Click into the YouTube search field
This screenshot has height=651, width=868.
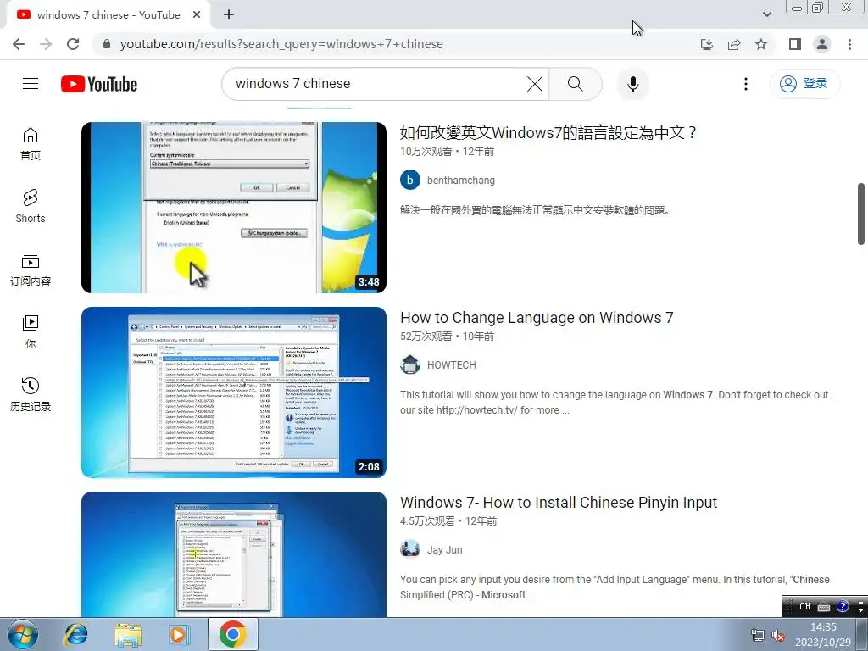(x=376, y=84)
